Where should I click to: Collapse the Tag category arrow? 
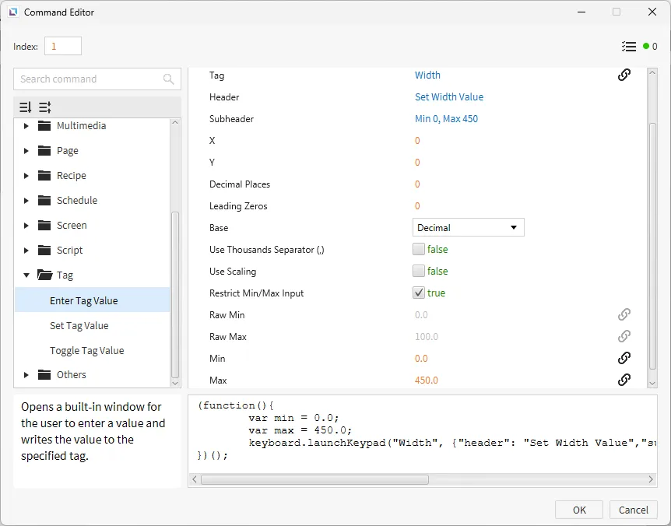coord(26,275)
